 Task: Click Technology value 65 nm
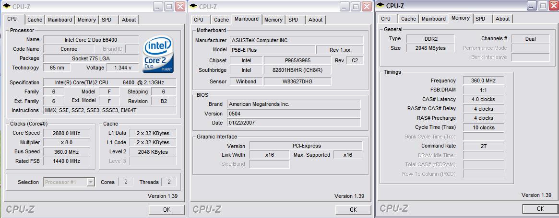(x=57, y=68)
